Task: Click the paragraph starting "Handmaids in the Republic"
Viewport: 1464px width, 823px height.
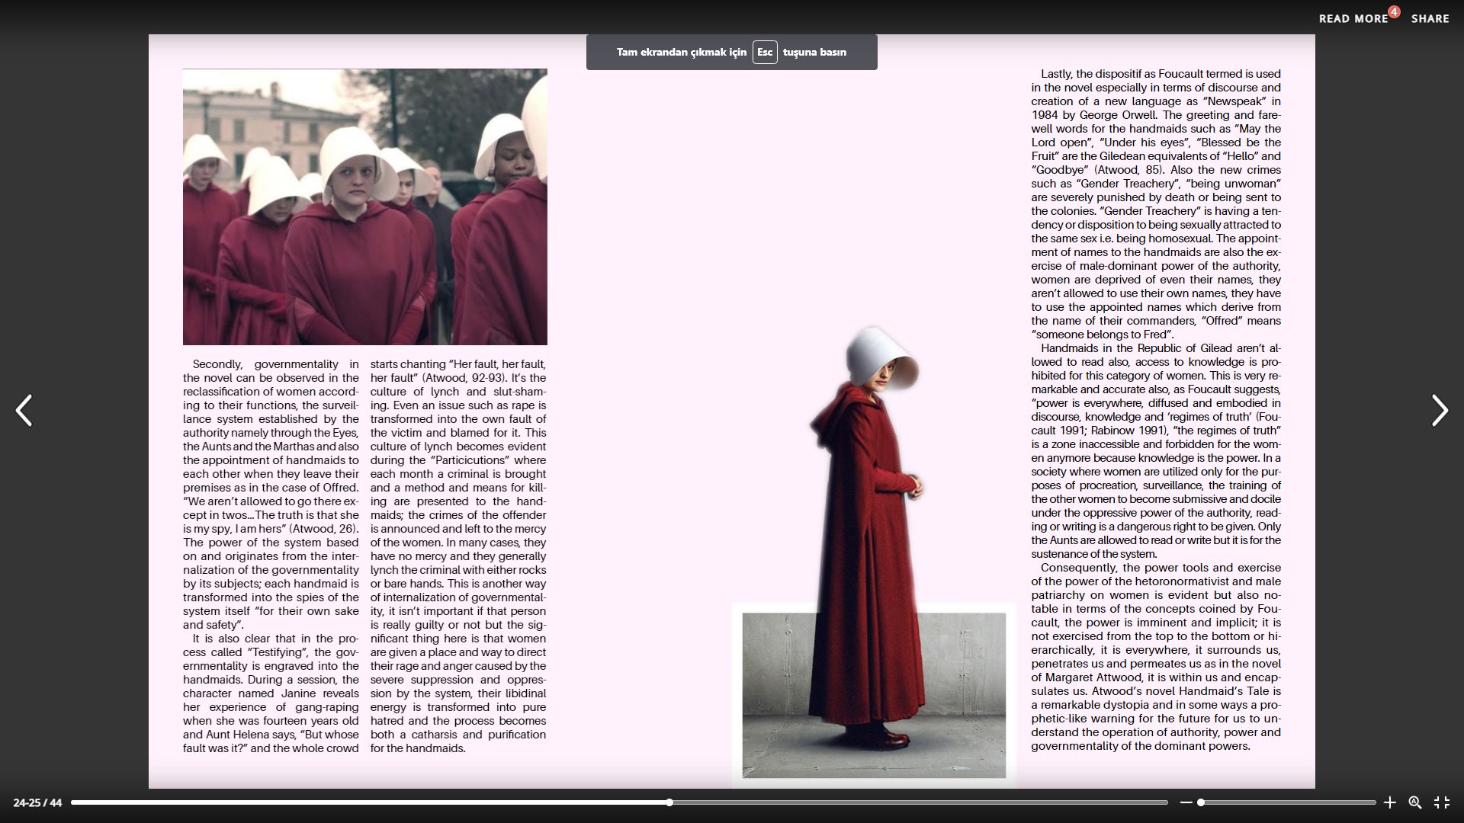Action: point(1156,451)
